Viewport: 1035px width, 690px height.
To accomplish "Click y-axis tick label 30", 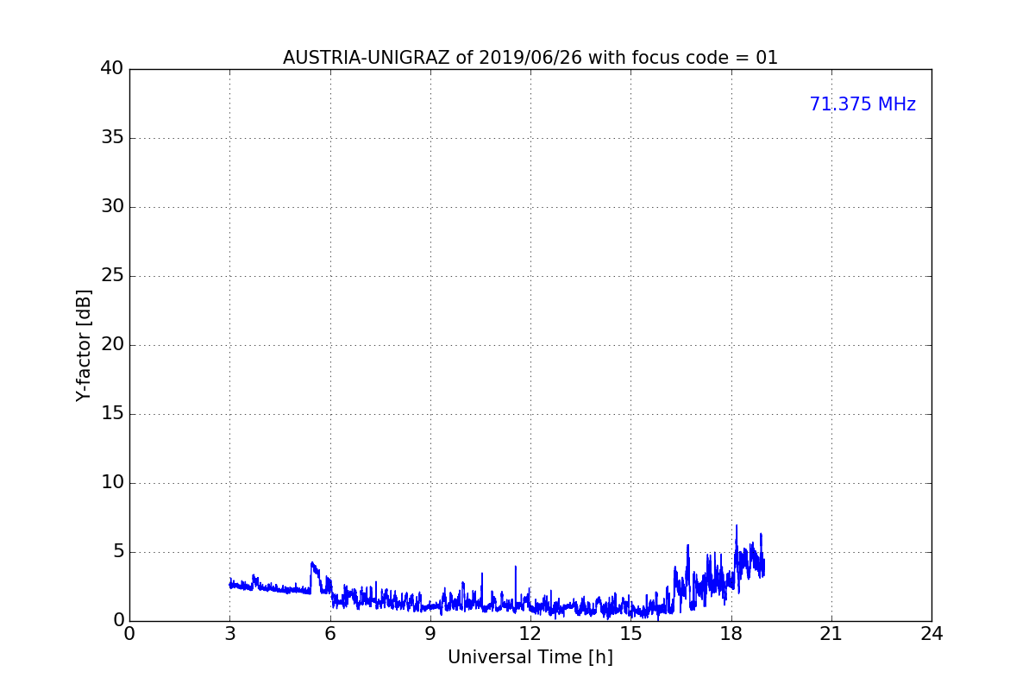I will point(112,207).
